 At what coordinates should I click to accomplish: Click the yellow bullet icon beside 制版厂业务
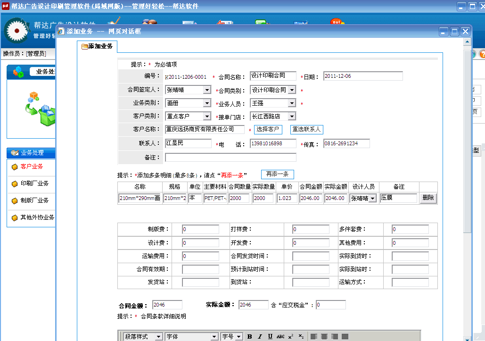point(15,201)
